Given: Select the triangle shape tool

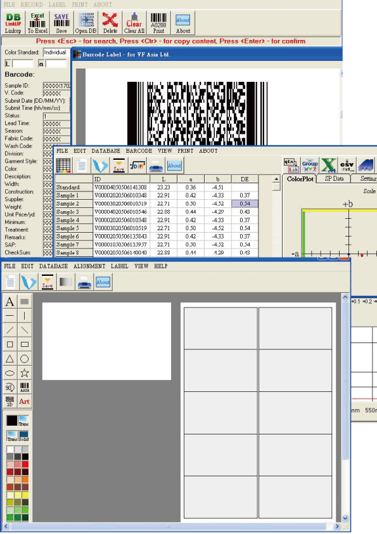Looking at the screenshot, I should point(10,358).
